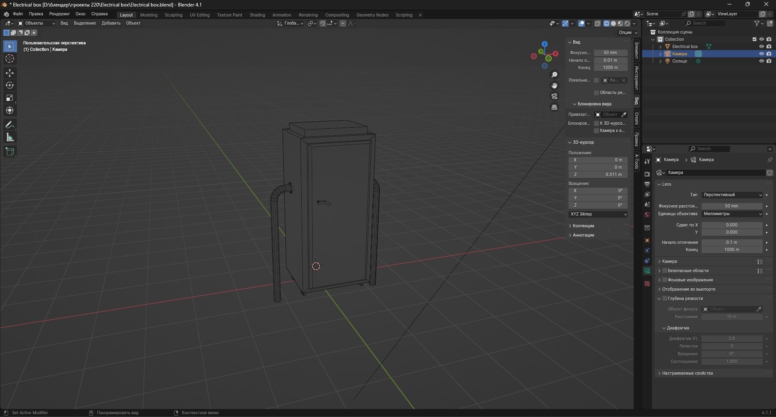Click the Pan view hand icon
This screenshot has width=776, height=417.
point(554,86)
